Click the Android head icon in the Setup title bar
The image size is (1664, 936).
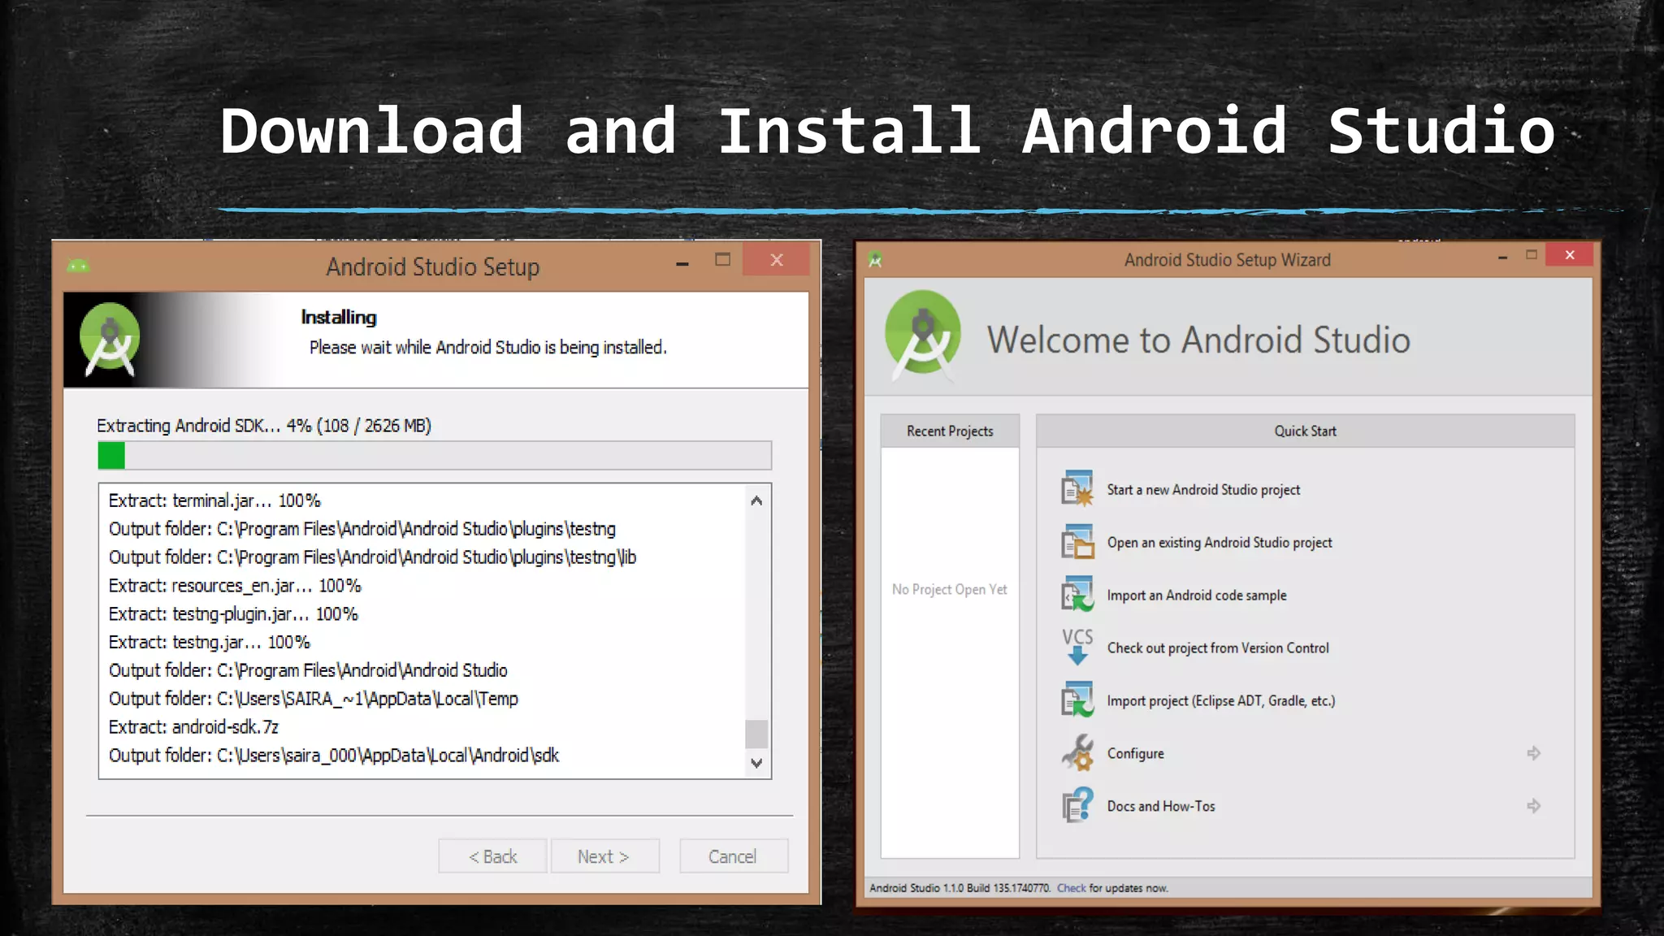tap(78, 266)
